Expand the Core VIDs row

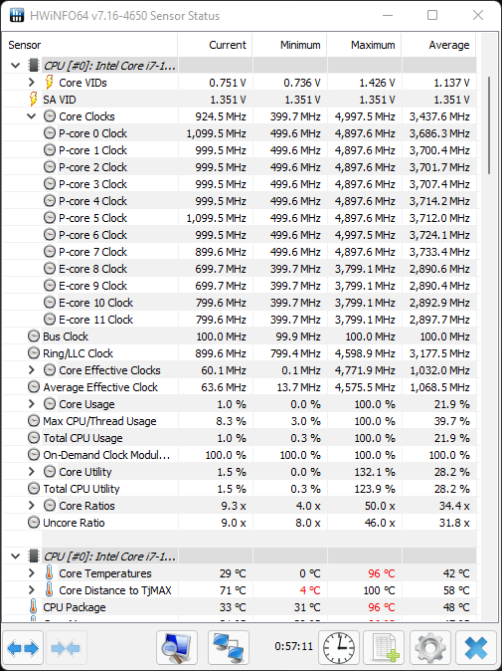pyautogui.click(x=31, y=83)
